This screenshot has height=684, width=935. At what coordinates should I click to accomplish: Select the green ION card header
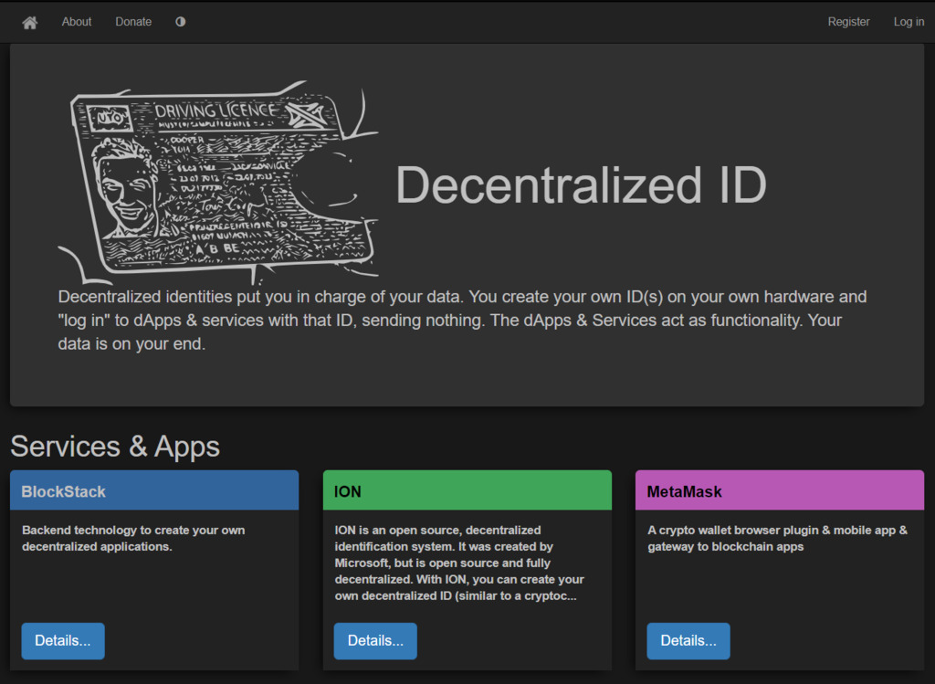pyautogui.click(x=467, y=491)
